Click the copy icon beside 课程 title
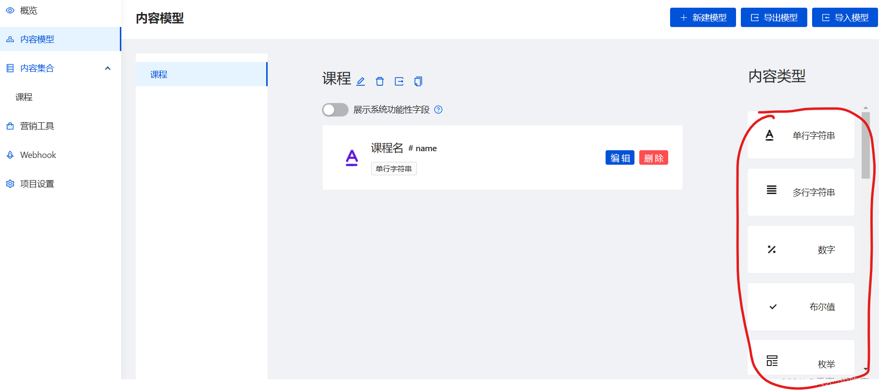Viewport: 879px width, 391px height. tap(418, 81)
